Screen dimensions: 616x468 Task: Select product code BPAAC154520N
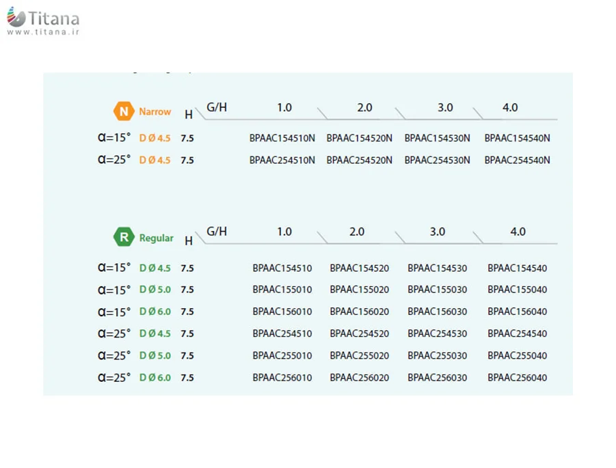pos(360,138)
